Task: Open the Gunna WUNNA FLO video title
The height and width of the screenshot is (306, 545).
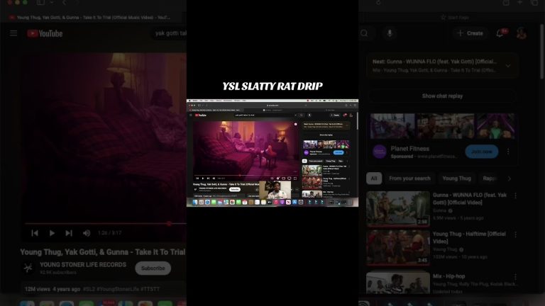Action: coord(470,199)
